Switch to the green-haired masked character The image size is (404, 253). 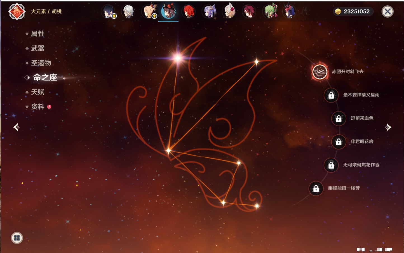pyautogui.click(x=270, y=11)
